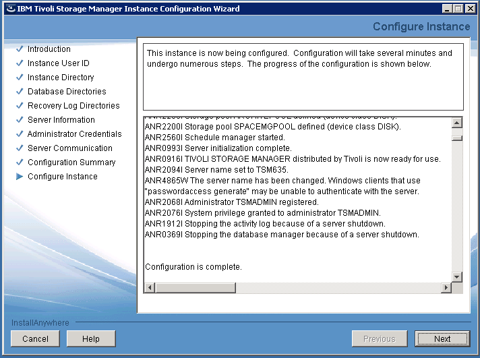480x358 pixels.
Task: Select the Server Communication step
Action: [70, 148]
